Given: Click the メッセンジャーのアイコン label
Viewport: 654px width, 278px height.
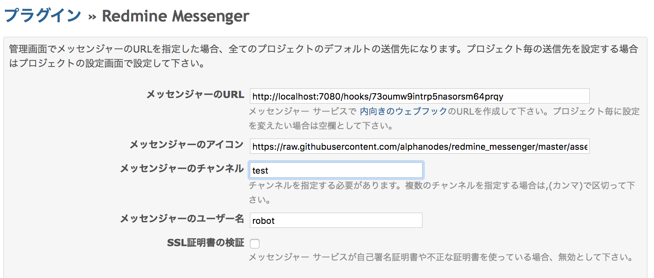Looking at the screenshot, I should point(186,145).
